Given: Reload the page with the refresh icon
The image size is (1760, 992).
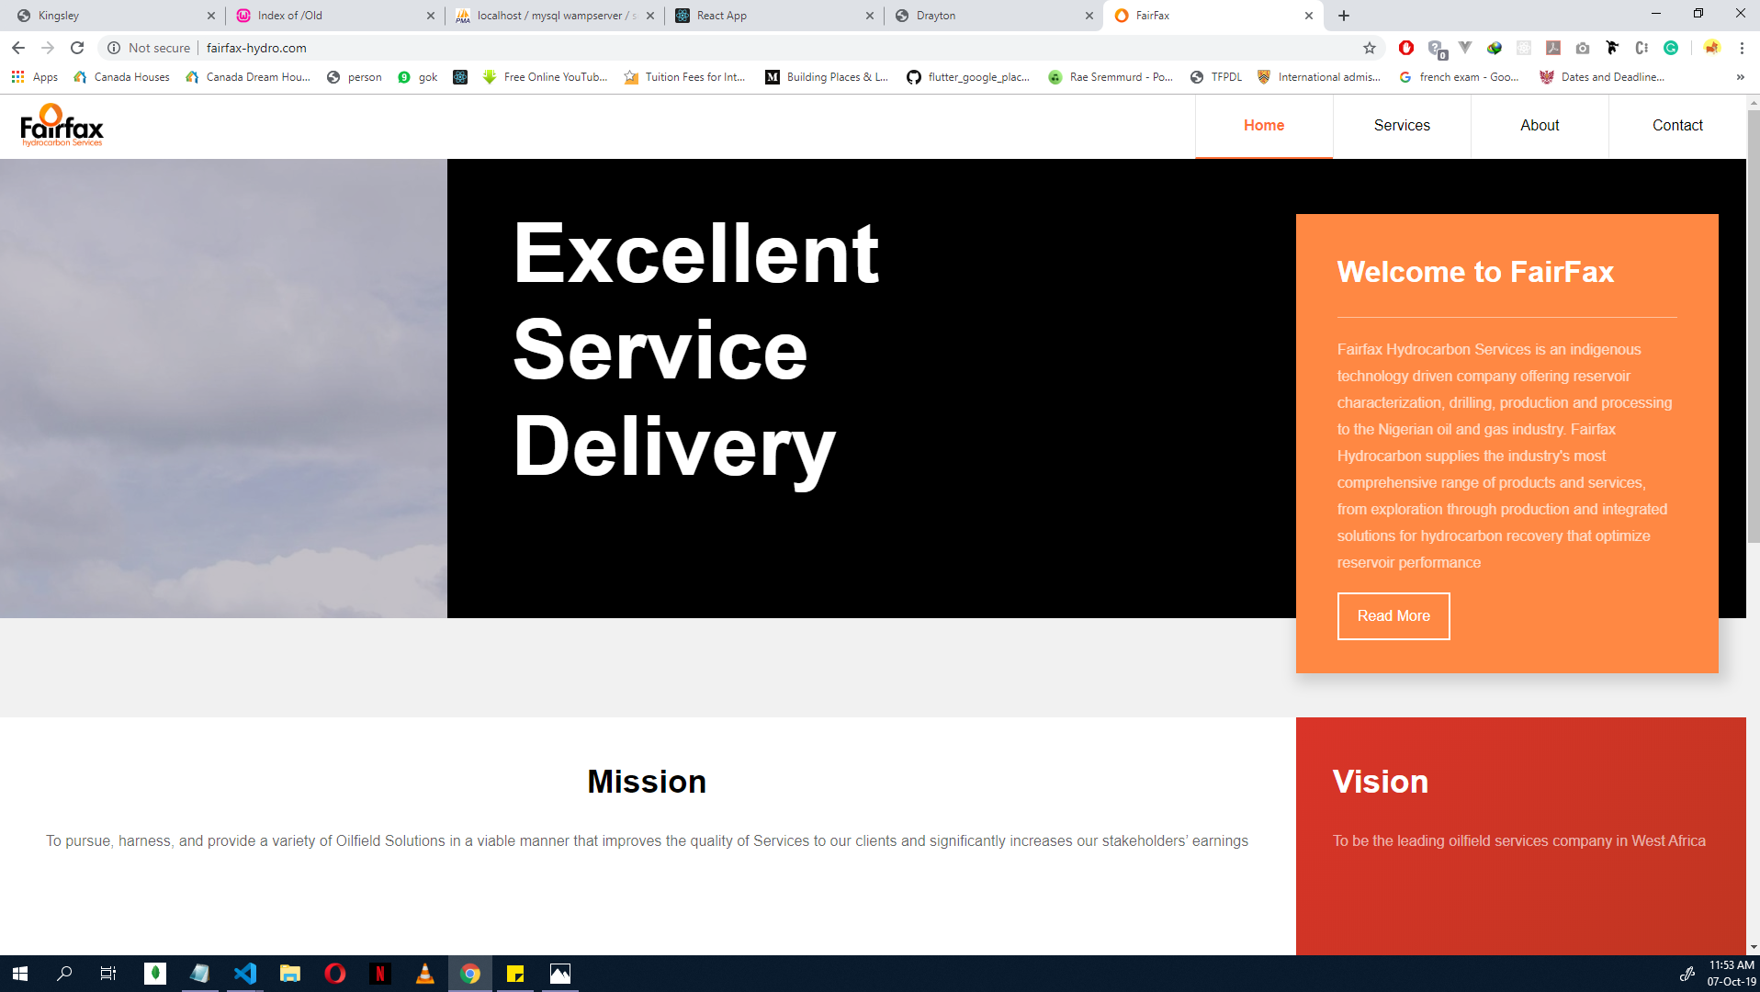Looking at the screenshot, I should pyautogui.click(x=77, y=48).
